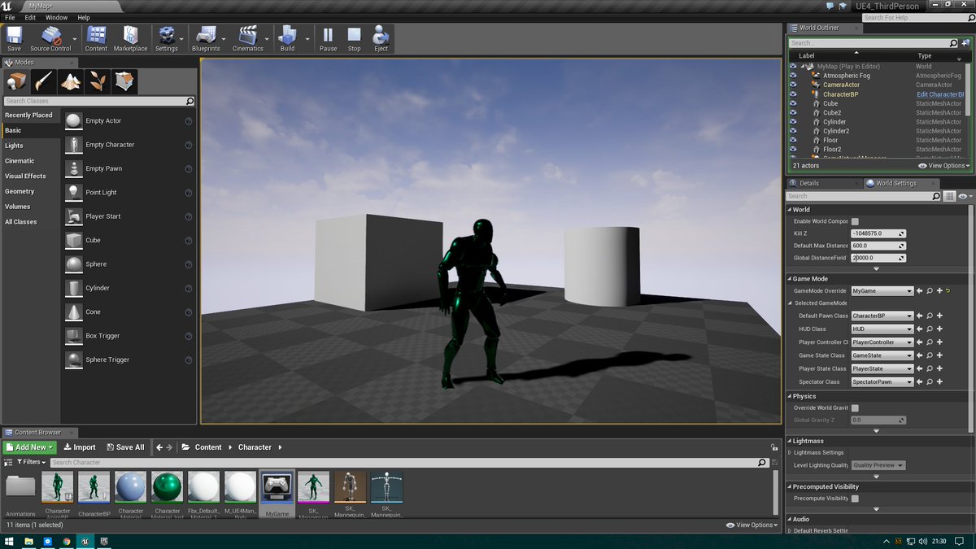Open World Outliner View Options

point(944,165)
